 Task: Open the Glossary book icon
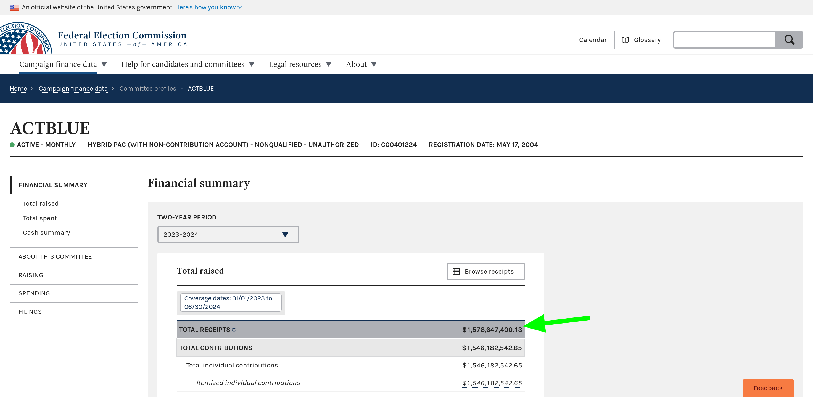click(625, 40)
